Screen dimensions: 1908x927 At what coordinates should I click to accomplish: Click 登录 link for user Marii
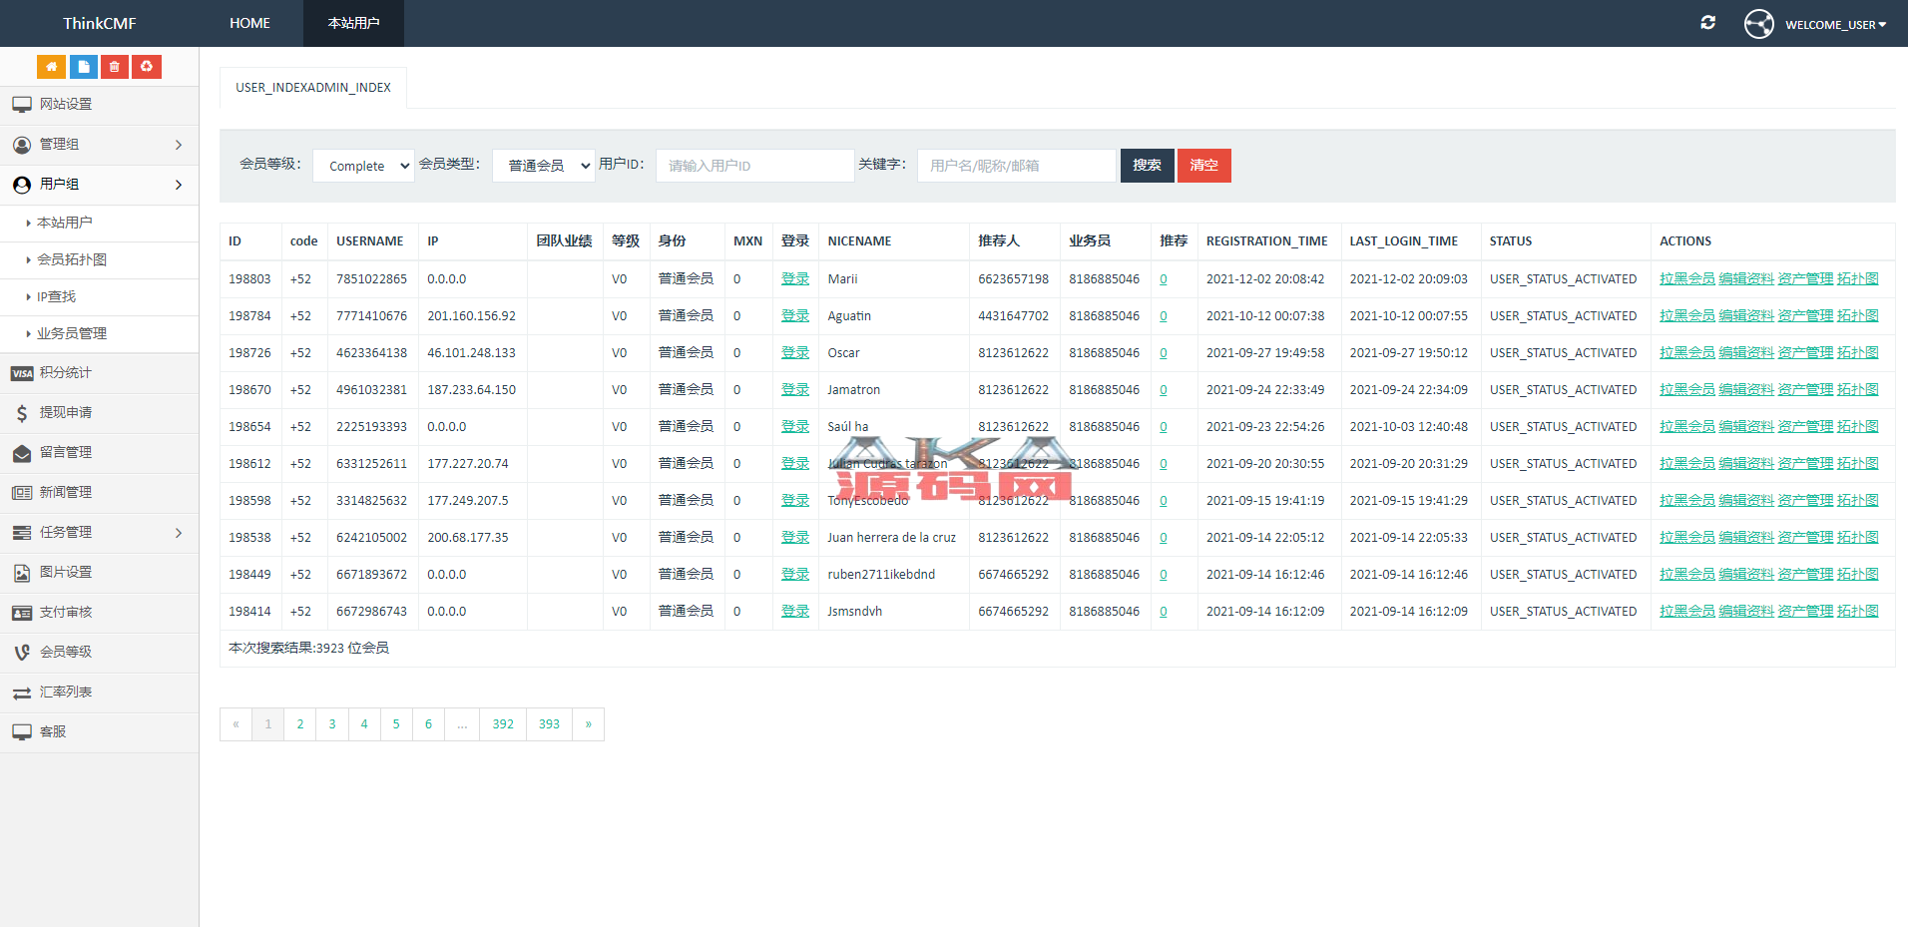click(794, 279)
